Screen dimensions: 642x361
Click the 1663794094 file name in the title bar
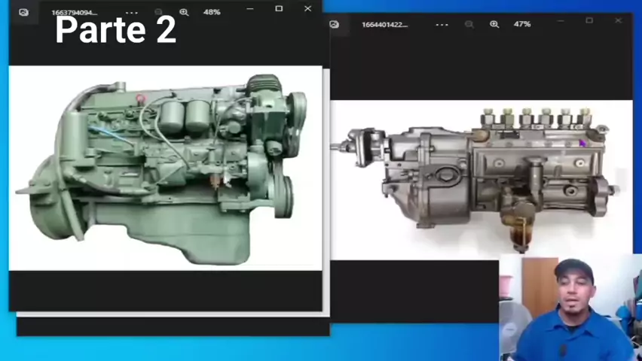click(74, 12)
